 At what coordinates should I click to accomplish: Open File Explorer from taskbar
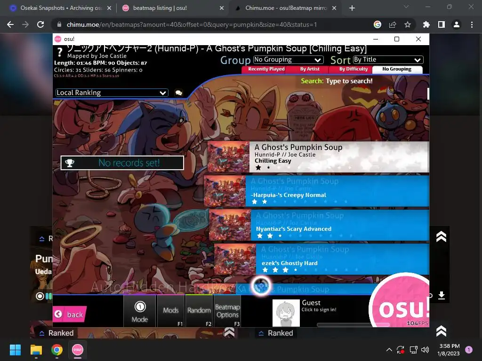[x=36, y=350]
